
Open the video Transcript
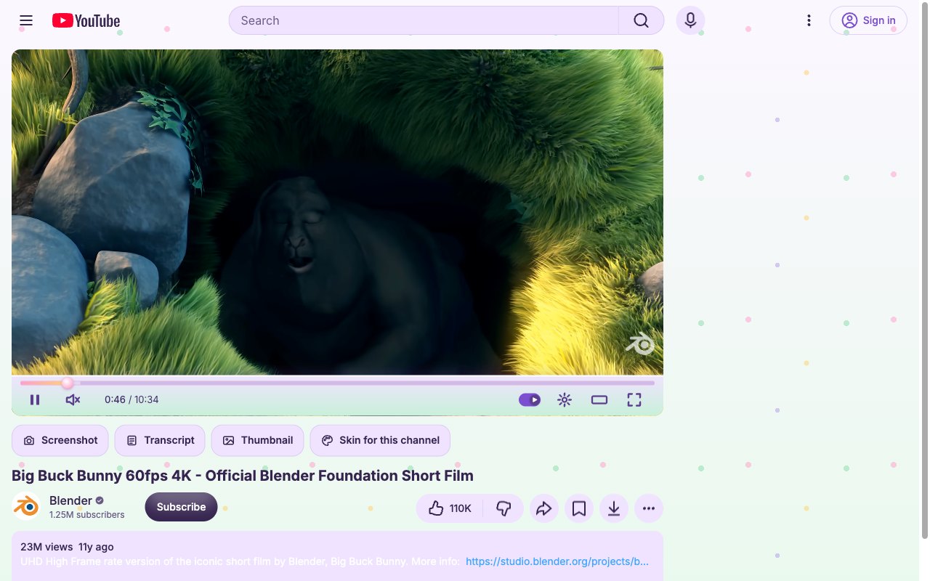[161, 440]
